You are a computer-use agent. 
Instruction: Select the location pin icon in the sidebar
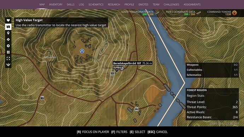point(8,33)
